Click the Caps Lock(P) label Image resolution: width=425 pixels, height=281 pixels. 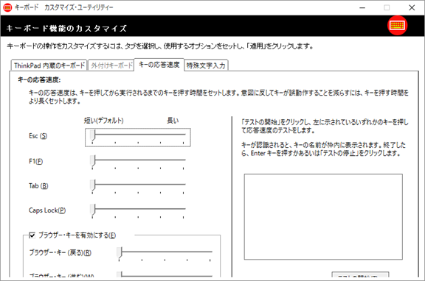pyautogui.click(x=47, y=210)
